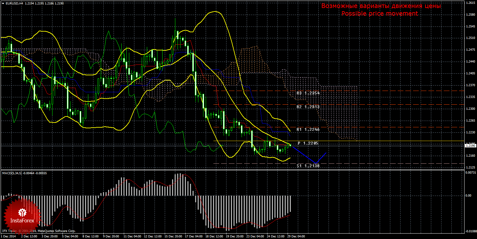Select the R1 1.2246 level label

[x=308, y=130]
